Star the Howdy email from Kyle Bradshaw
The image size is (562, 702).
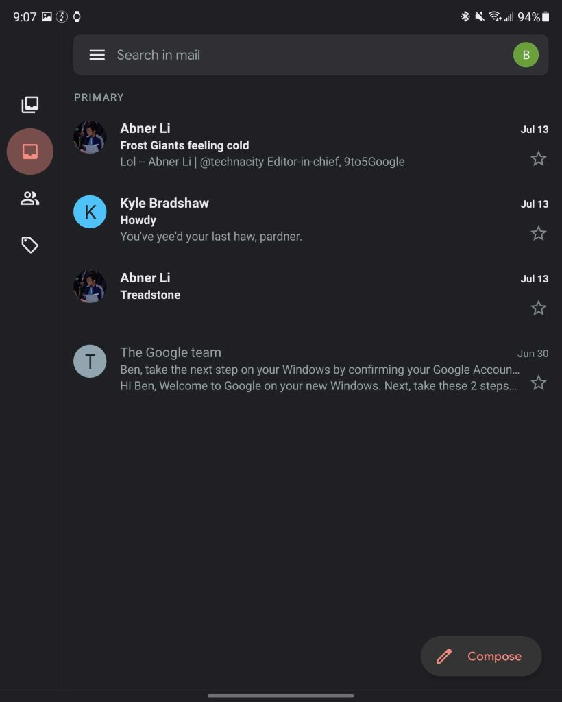(x=539, y=234)
